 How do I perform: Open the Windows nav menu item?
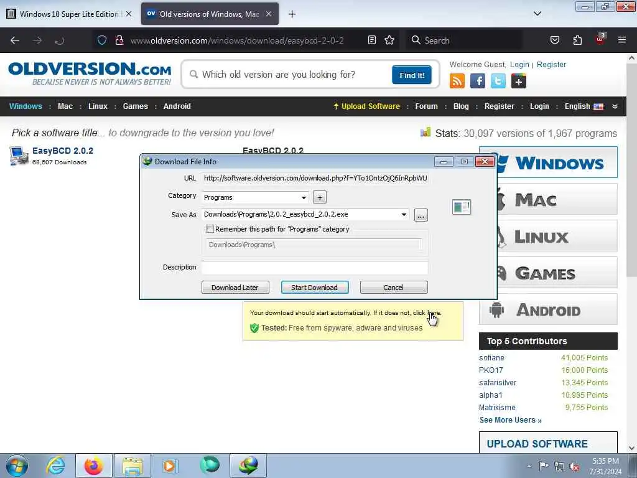click(26, 106)
